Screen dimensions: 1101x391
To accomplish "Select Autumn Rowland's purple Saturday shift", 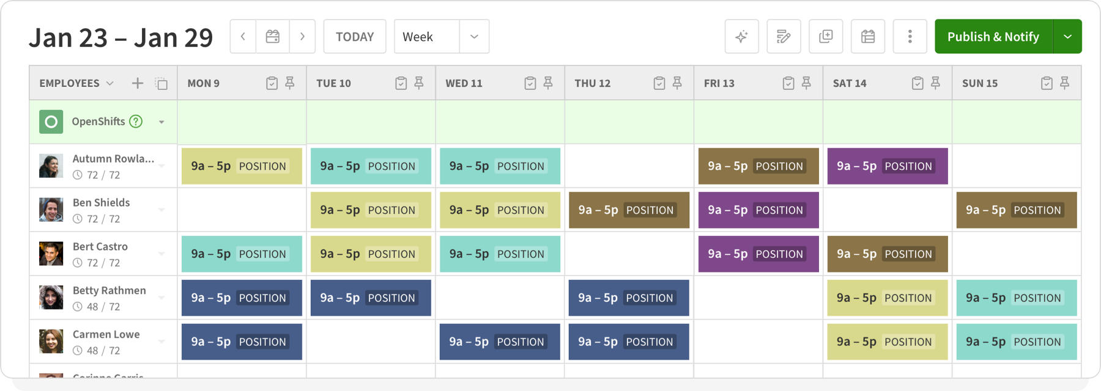I will click(887, 166).
